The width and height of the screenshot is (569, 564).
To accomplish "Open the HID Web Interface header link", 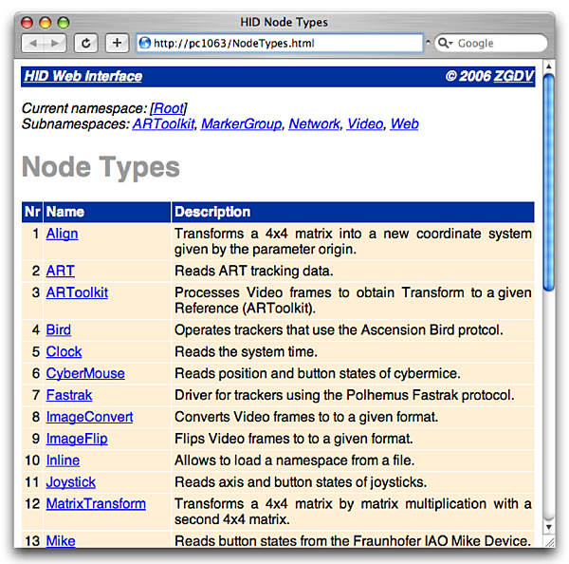I will point(83,76).
